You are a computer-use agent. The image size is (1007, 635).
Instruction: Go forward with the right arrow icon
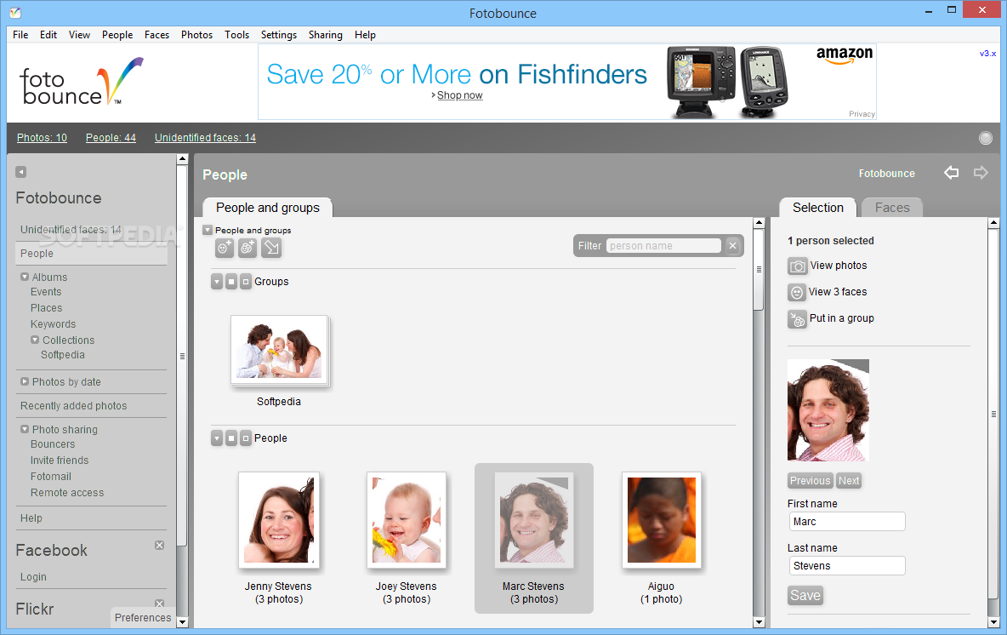(x=981, y=172)
